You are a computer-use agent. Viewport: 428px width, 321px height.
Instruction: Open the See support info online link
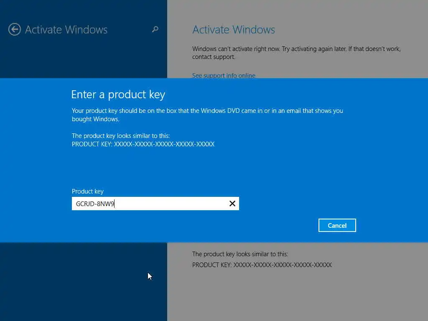(224, 75)
